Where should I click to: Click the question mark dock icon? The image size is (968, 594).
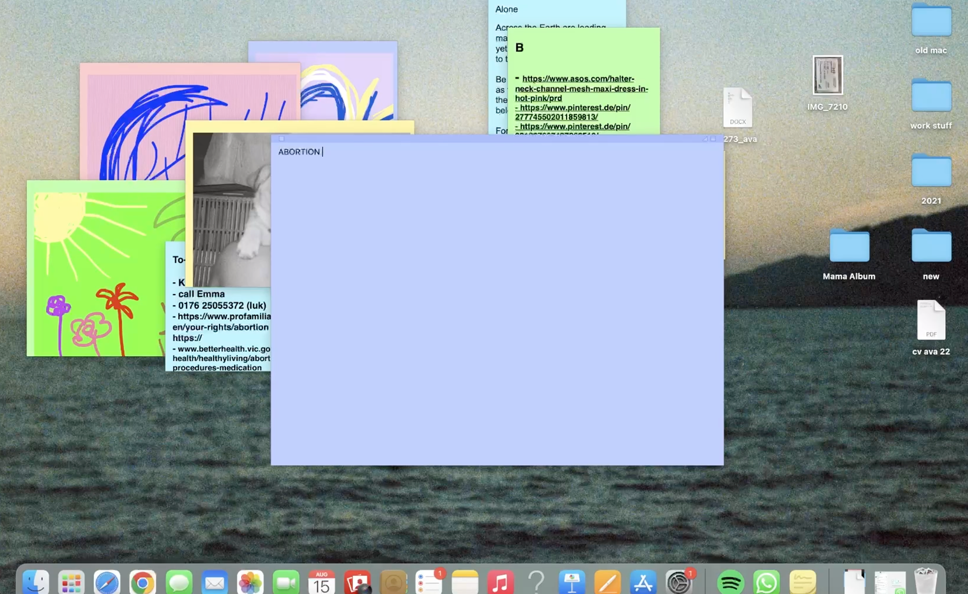pos(536,582)
